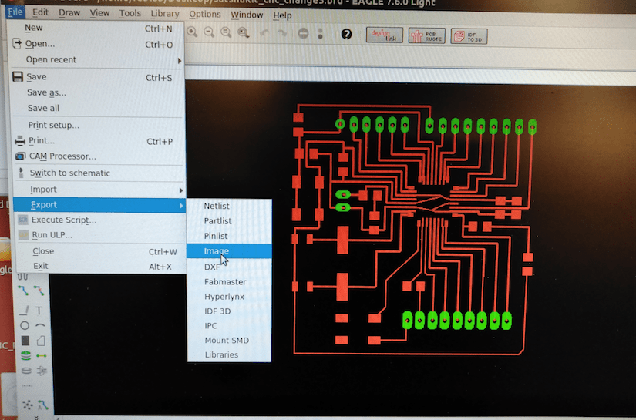Choose Switch to schematic

coord(69,173)
